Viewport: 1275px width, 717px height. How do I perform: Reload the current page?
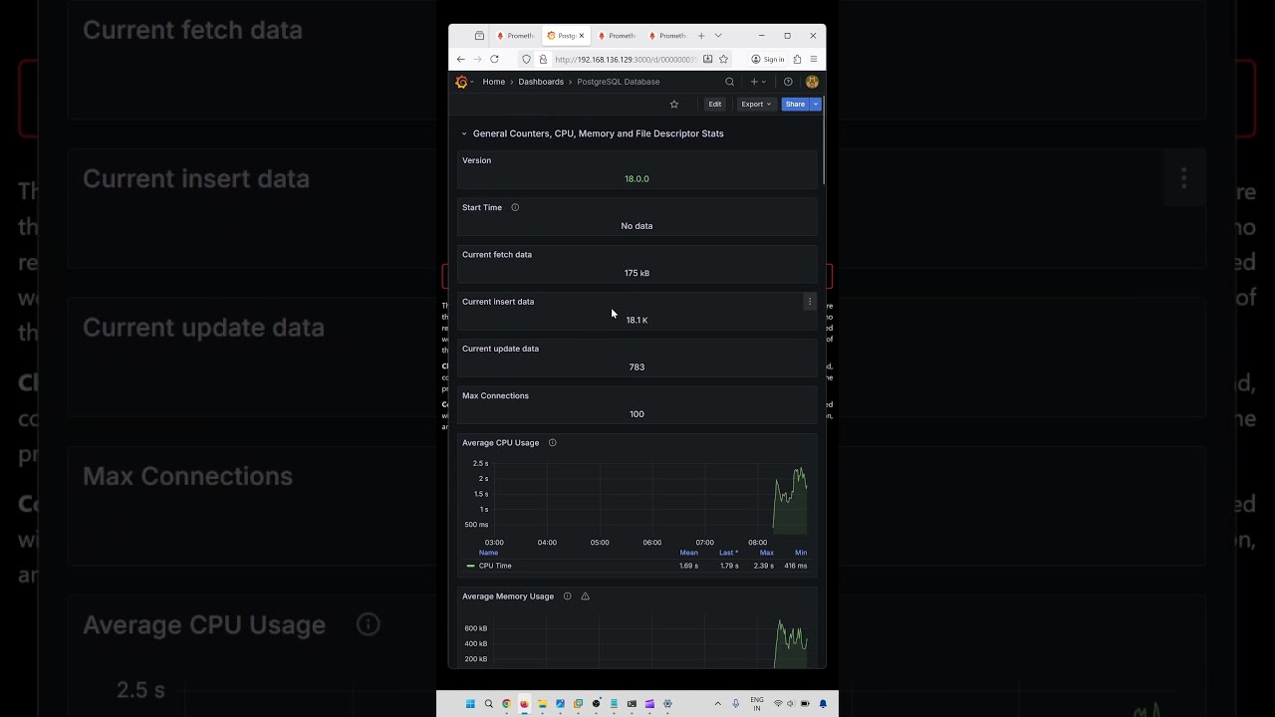tap(494, 59)
